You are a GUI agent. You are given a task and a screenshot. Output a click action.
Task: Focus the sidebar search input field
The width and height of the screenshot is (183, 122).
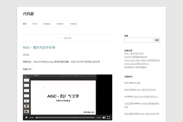(138, 40)
